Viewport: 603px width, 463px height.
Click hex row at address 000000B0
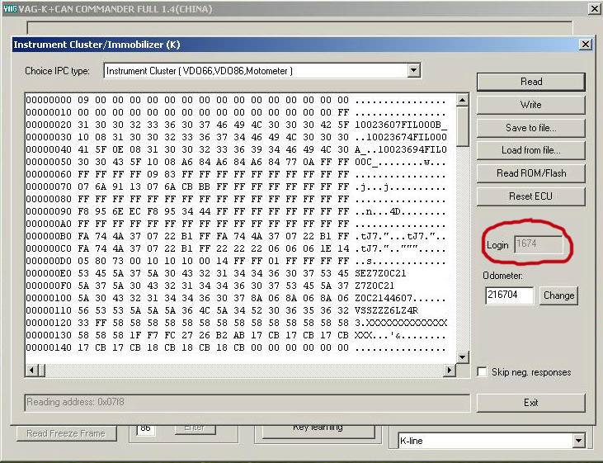click(236, 236)
